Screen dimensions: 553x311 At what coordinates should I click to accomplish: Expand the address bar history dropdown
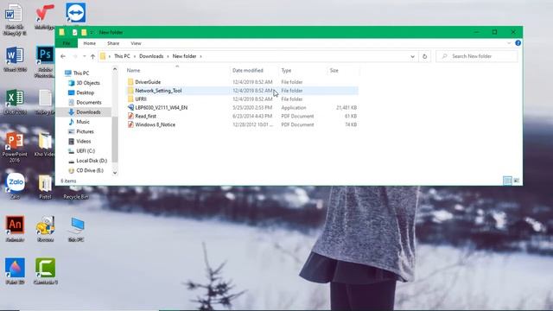412,56
